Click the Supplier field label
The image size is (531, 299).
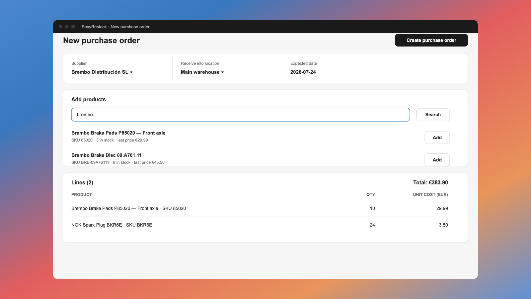point(79,63)
